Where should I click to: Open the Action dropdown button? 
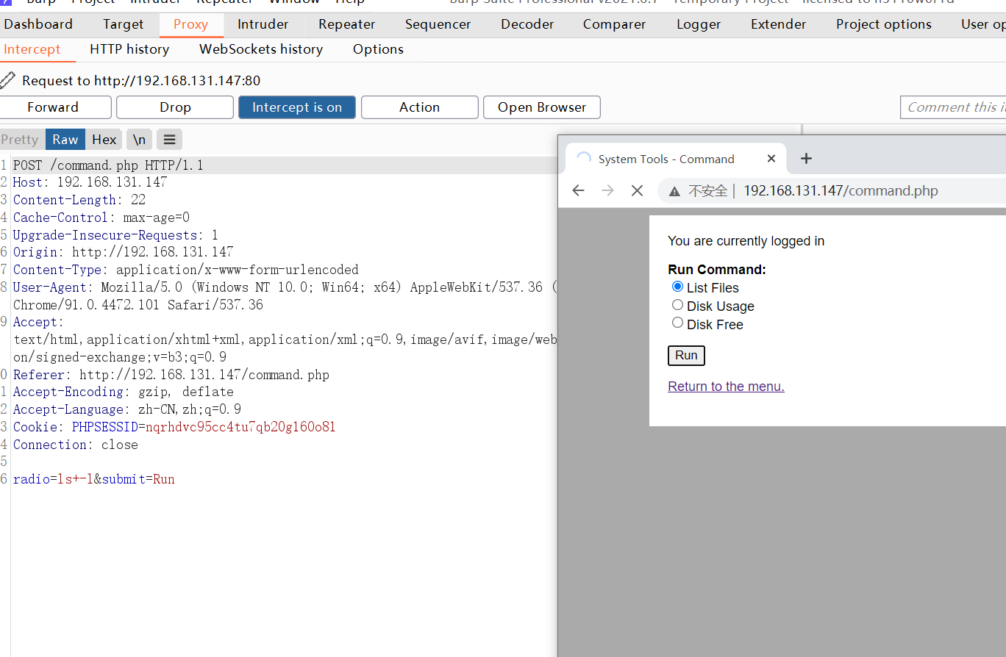tap(419, 107)
